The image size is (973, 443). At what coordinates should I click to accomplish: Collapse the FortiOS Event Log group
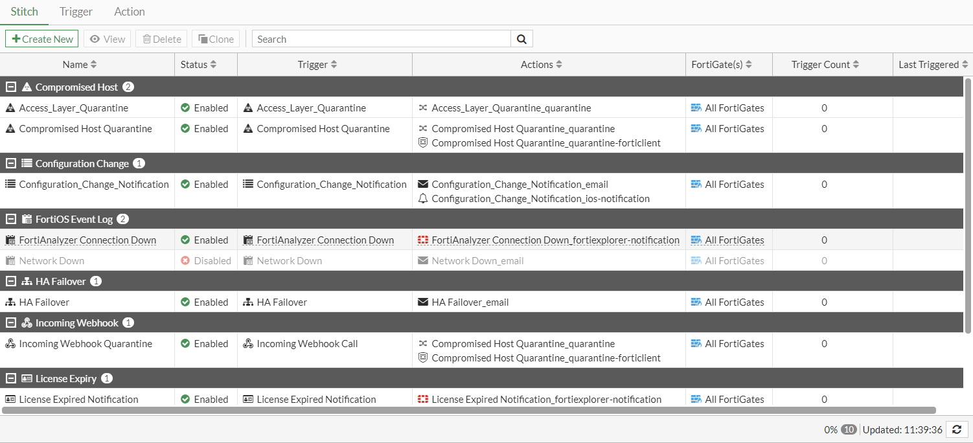point(11,219)
